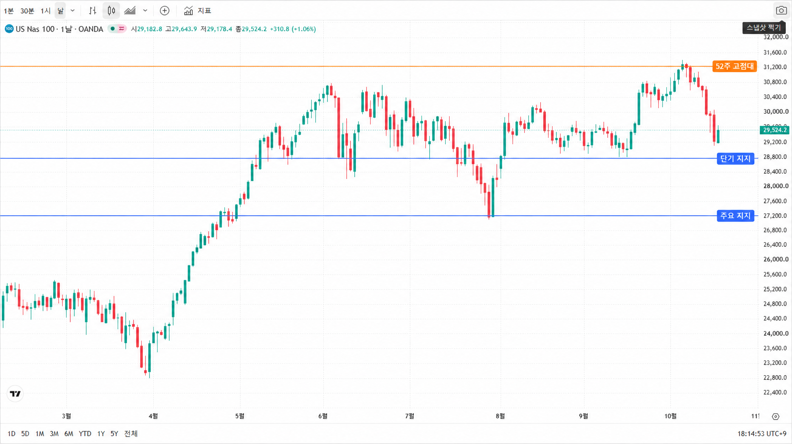Select the 1시 timeframe
The height and width of the screenshot is (444, 792).
click(45, 11)
